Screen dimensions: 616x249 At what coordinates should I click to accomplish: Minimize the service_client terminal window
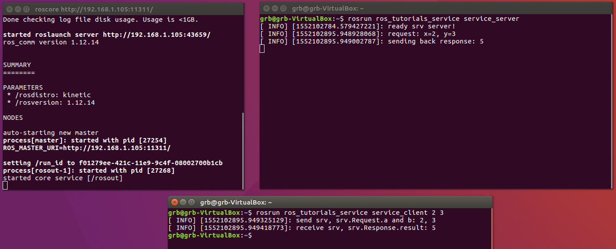click(183, 202)
